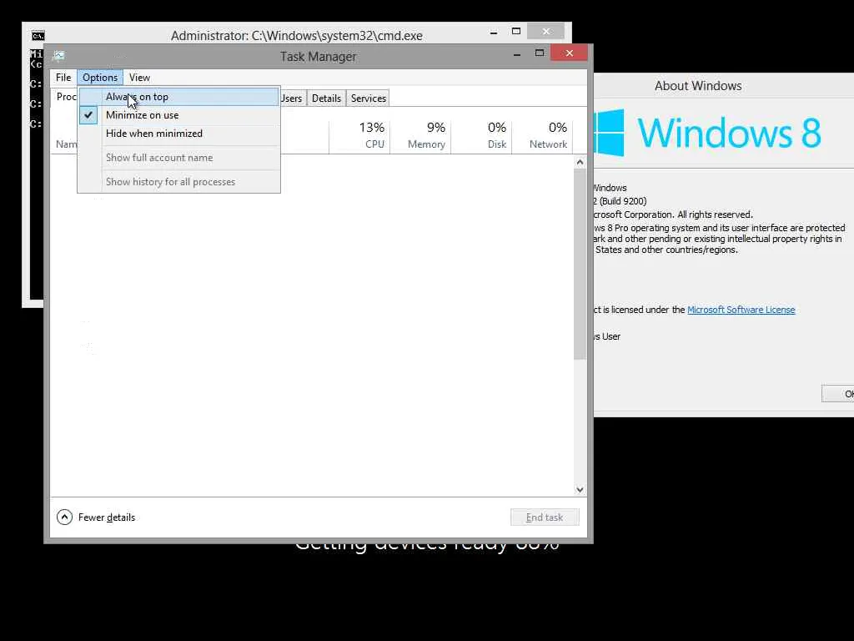Close the Task Manager window
The image size is (854, 641).
(x=569, y=53)
